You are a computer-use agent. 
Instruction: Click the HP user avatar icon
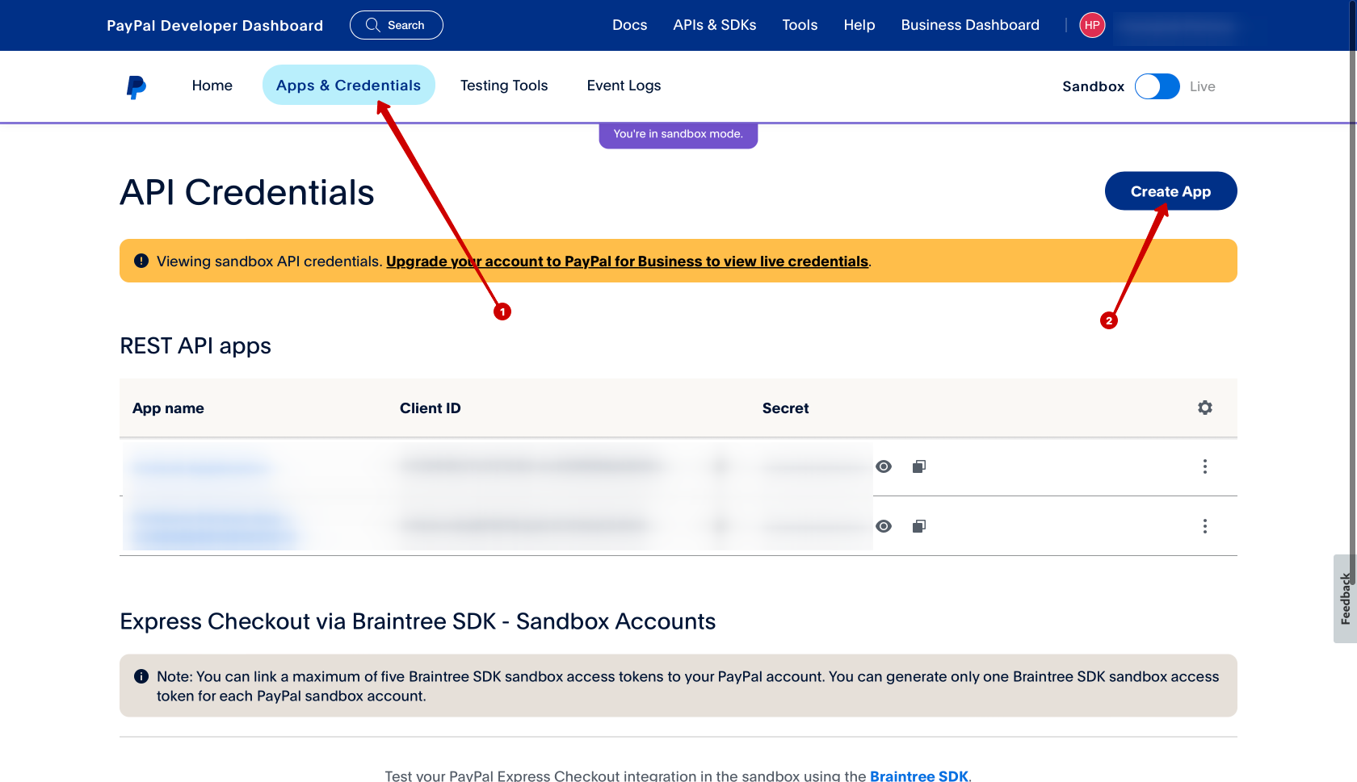(x=1092, y=25)
